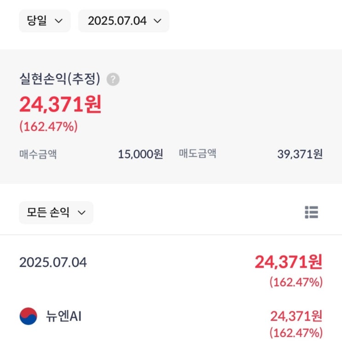Open the 당일 period dropdown
Screen dimensions: 342x356
[45, 21]
